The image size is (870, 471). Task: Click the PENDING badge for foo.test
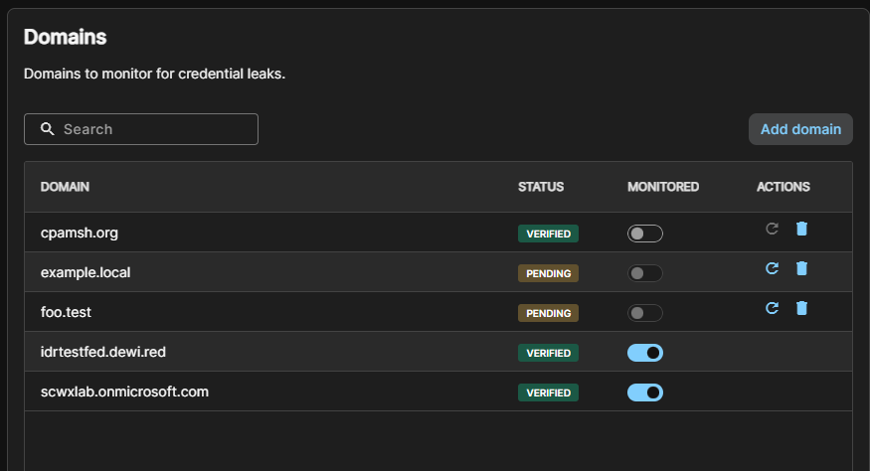click(x=548, y=313)
